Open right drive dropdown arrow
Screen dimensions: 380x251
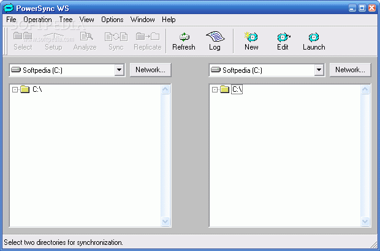319,70
